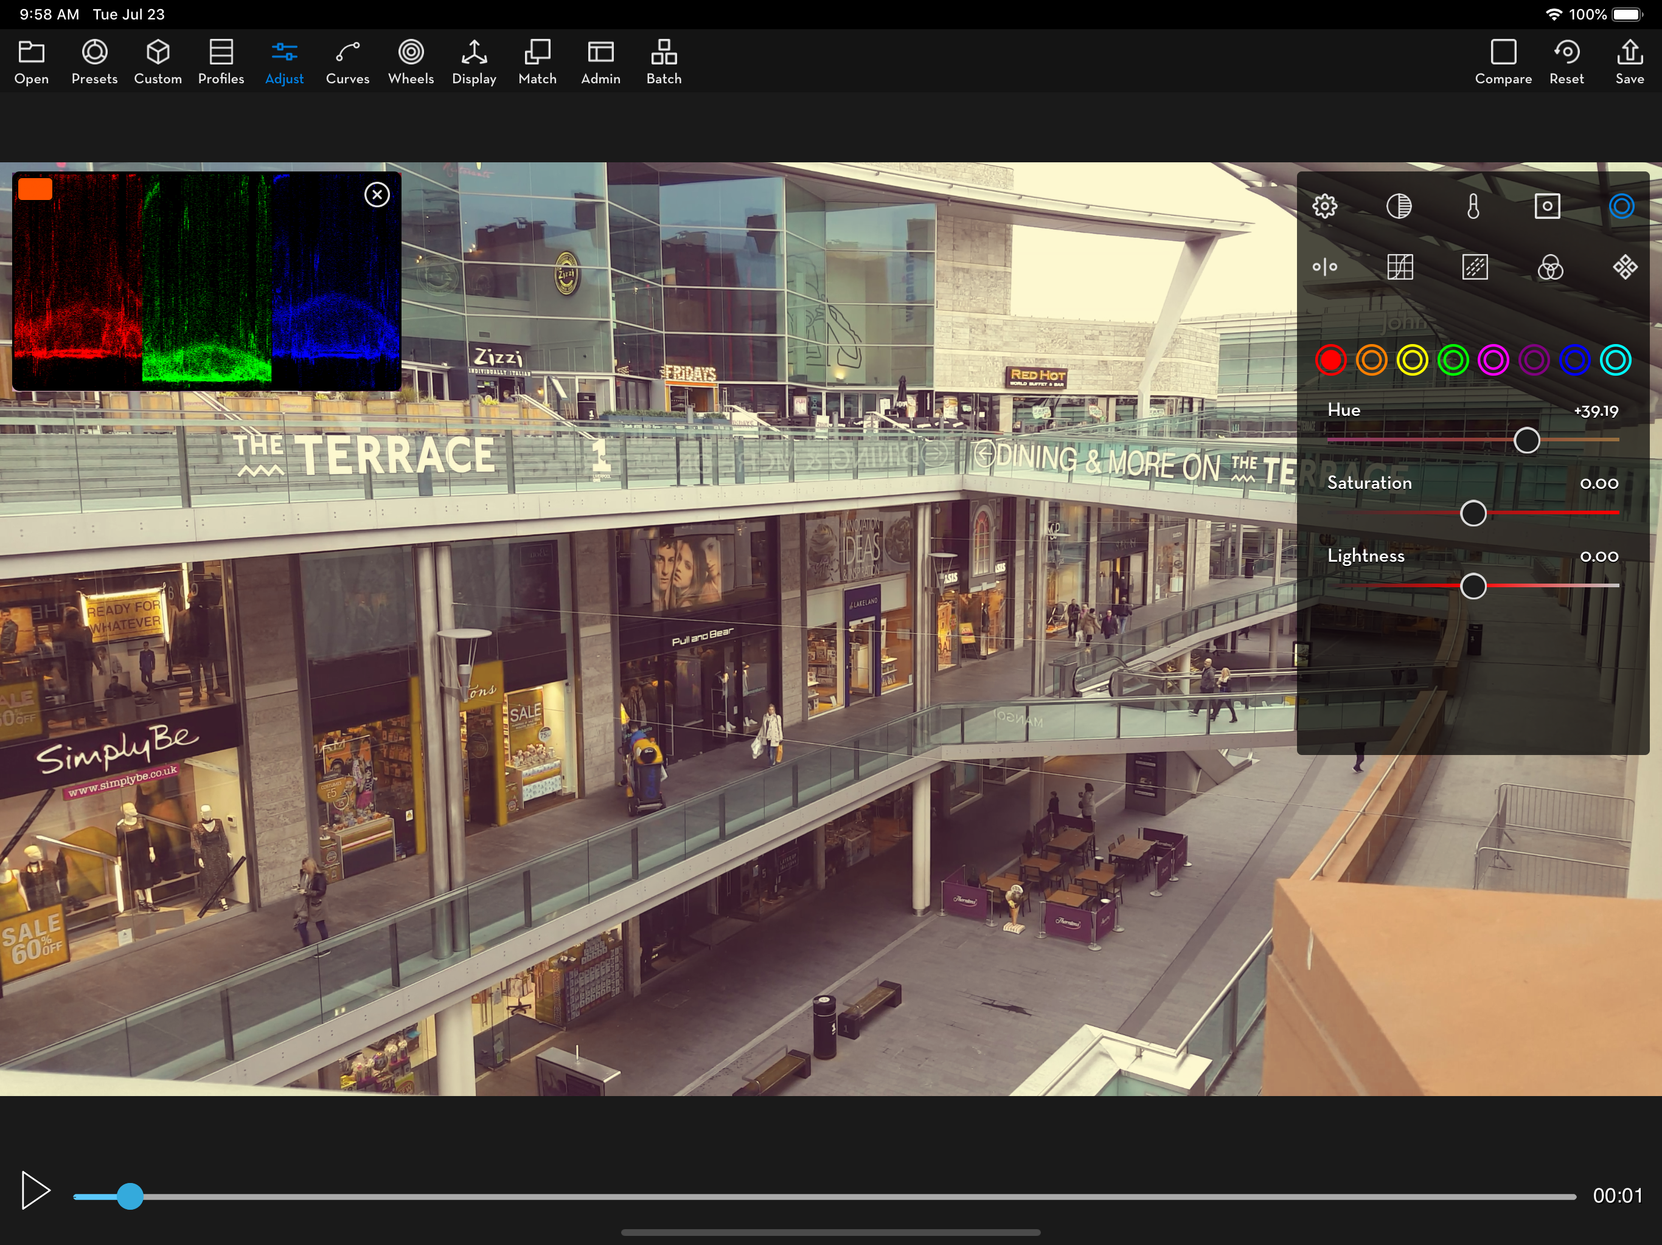Click the panel settings gear icon

1324,207
